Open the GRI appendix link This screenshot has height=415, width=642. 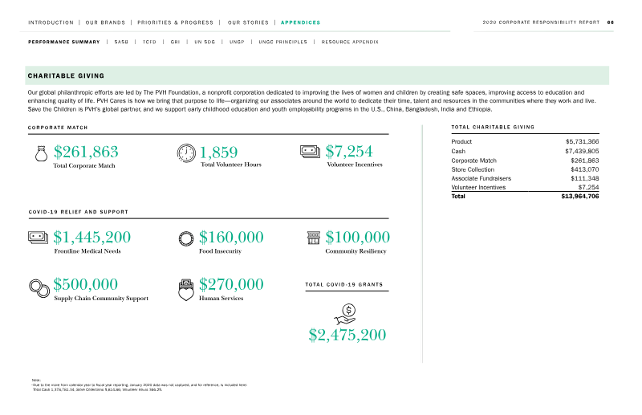175,42
